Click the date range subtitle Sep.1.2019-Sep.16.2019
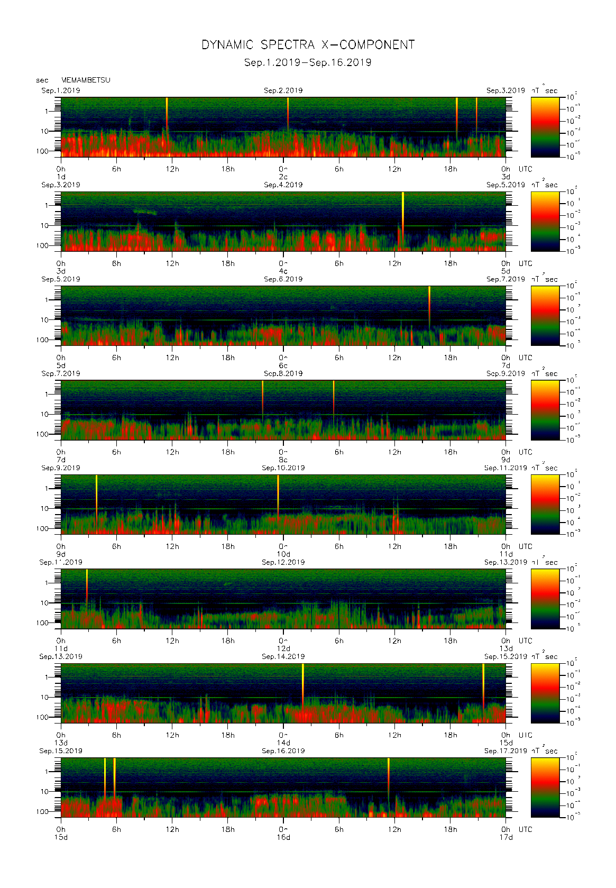 pos(308,62)
